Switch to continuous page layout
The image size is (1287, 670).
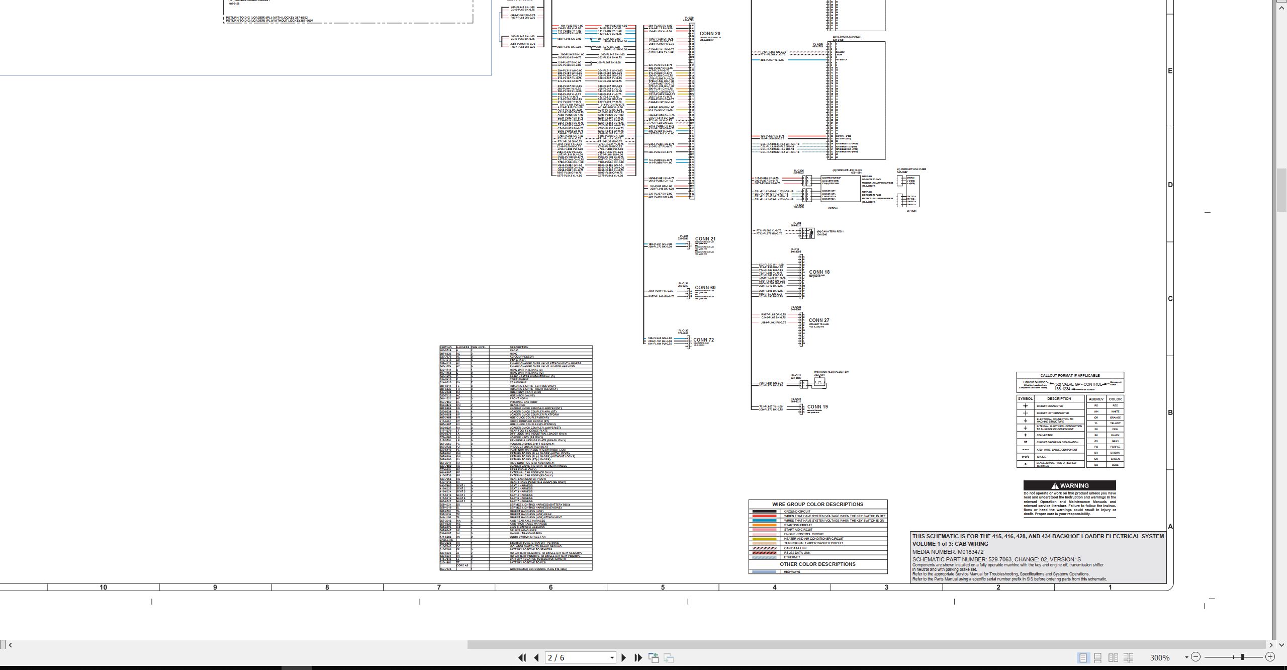1098,657
